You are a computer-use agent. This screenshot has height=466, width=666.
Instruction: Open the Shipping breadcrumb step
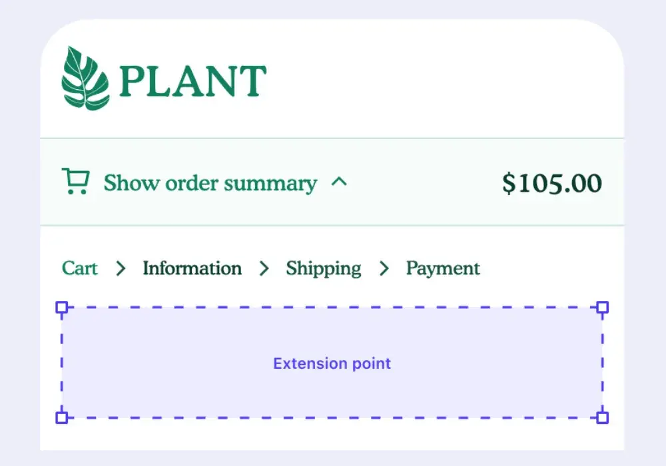[324, 268]
